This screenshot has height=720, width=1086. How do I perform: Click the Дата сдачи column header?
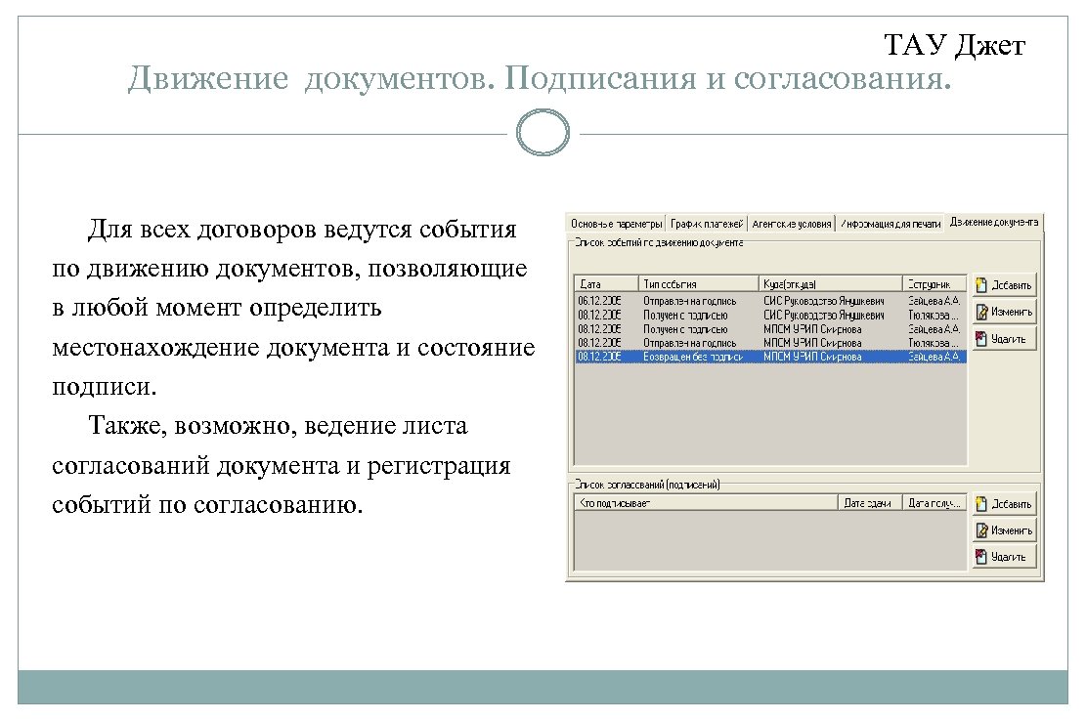(x=870, y=503)
